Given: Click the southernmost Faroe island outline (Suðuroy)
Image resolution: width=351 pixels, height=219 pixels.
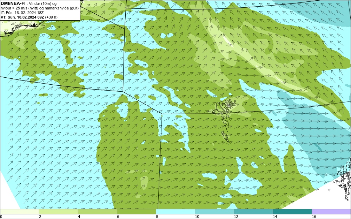Looking at the screenshot, I should [x=225, y=136].
